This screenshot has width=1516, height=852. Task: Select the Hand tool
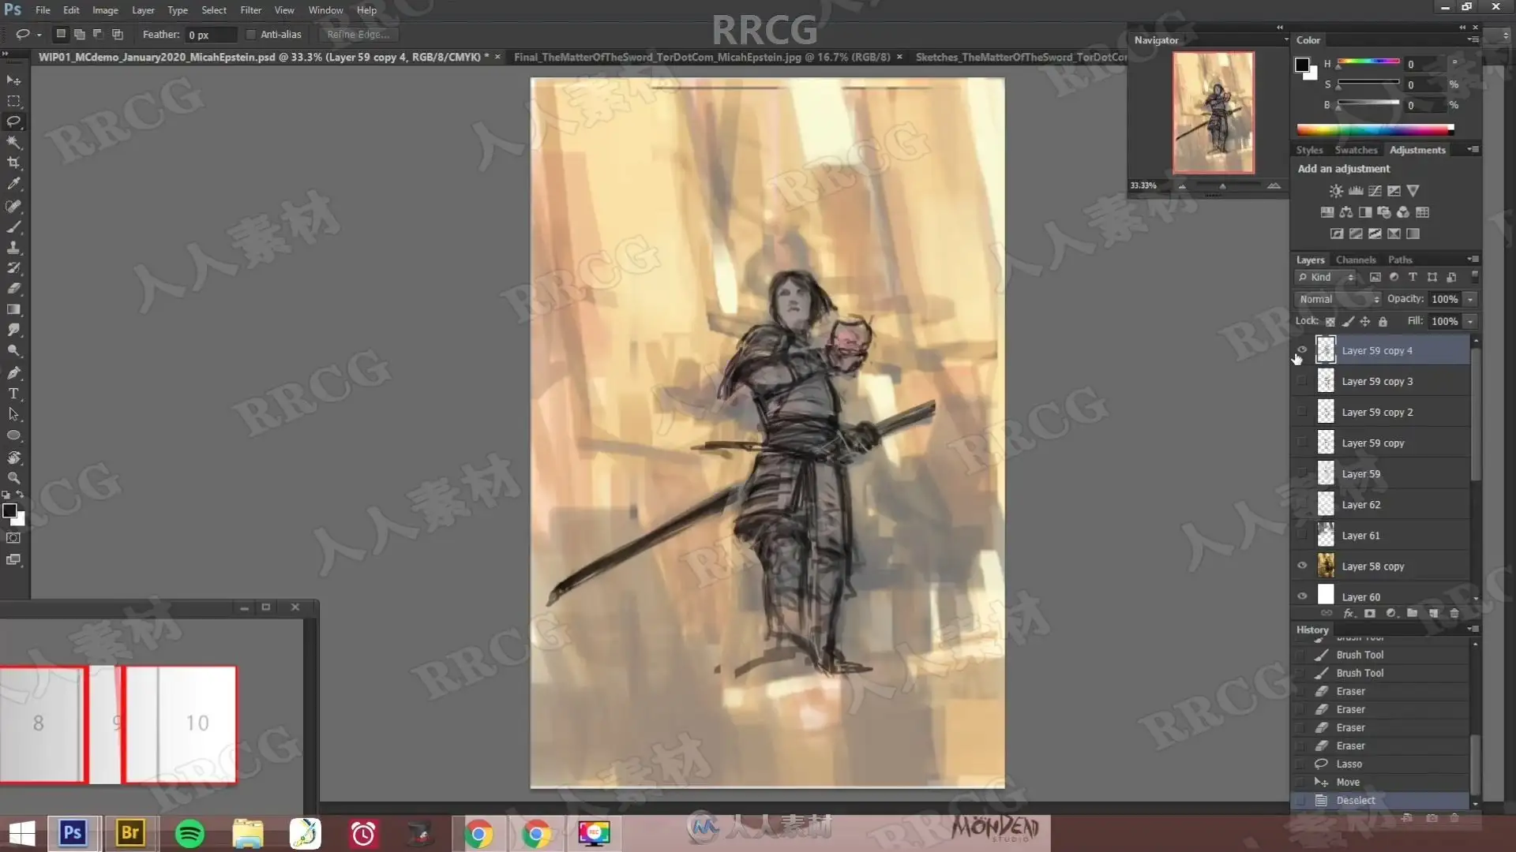pos(13,458)
